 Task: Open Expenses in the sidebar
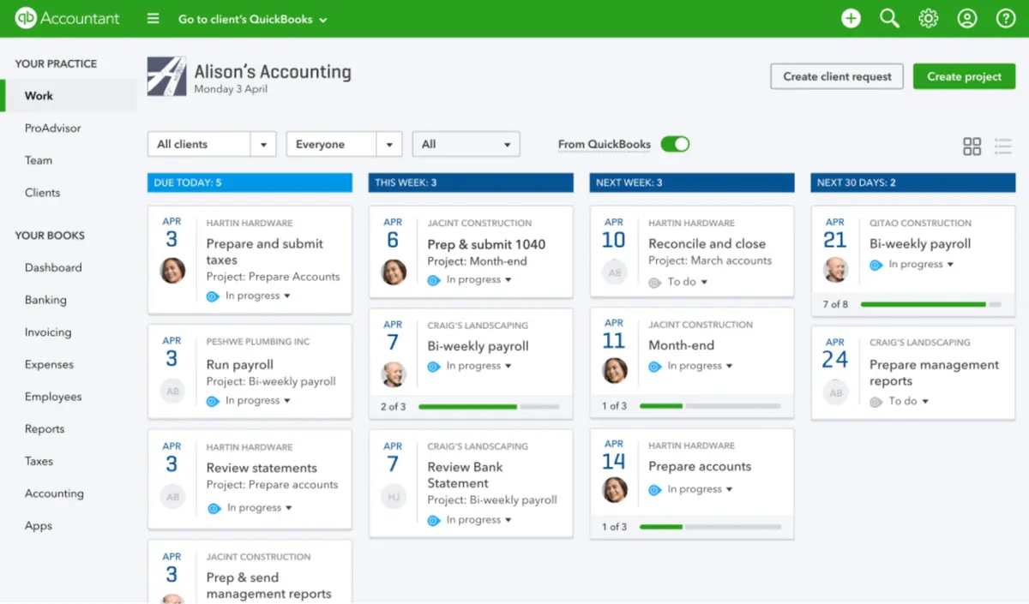tap(50, 364)
